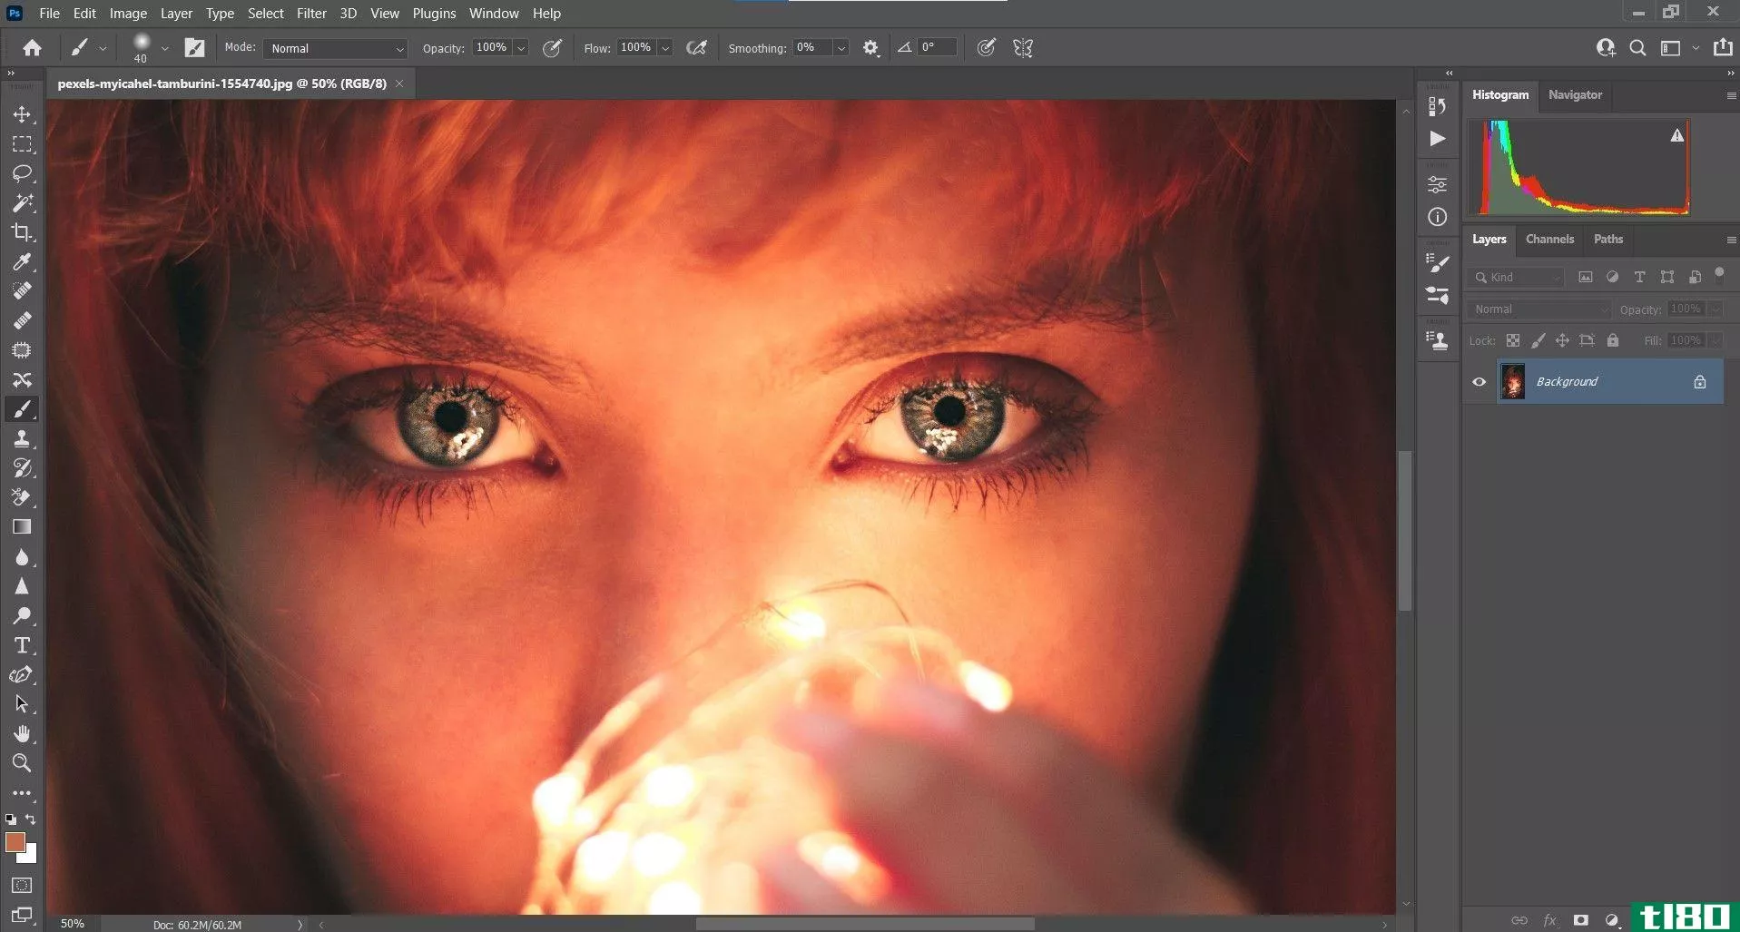Toggle pressure for size
Viewport: 1740px width, 932px height.
point(986,48)
